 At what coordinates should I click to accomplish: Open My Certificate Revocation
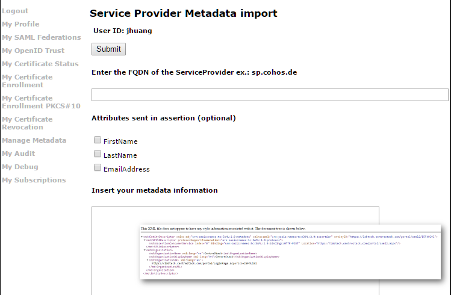27,123
